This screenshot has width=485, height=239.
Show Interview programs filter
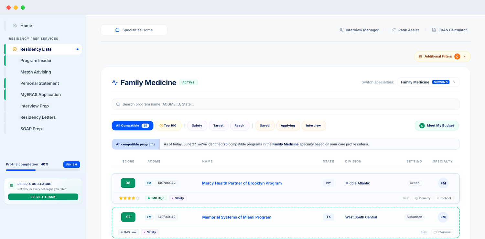[314, 126]
